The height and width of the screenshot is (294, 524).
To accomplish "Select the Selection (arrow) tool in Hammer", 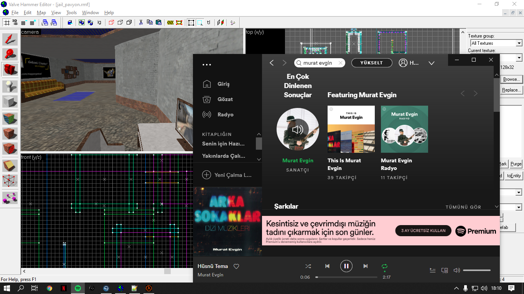I will pyautogui.click(x=10, y=39).
